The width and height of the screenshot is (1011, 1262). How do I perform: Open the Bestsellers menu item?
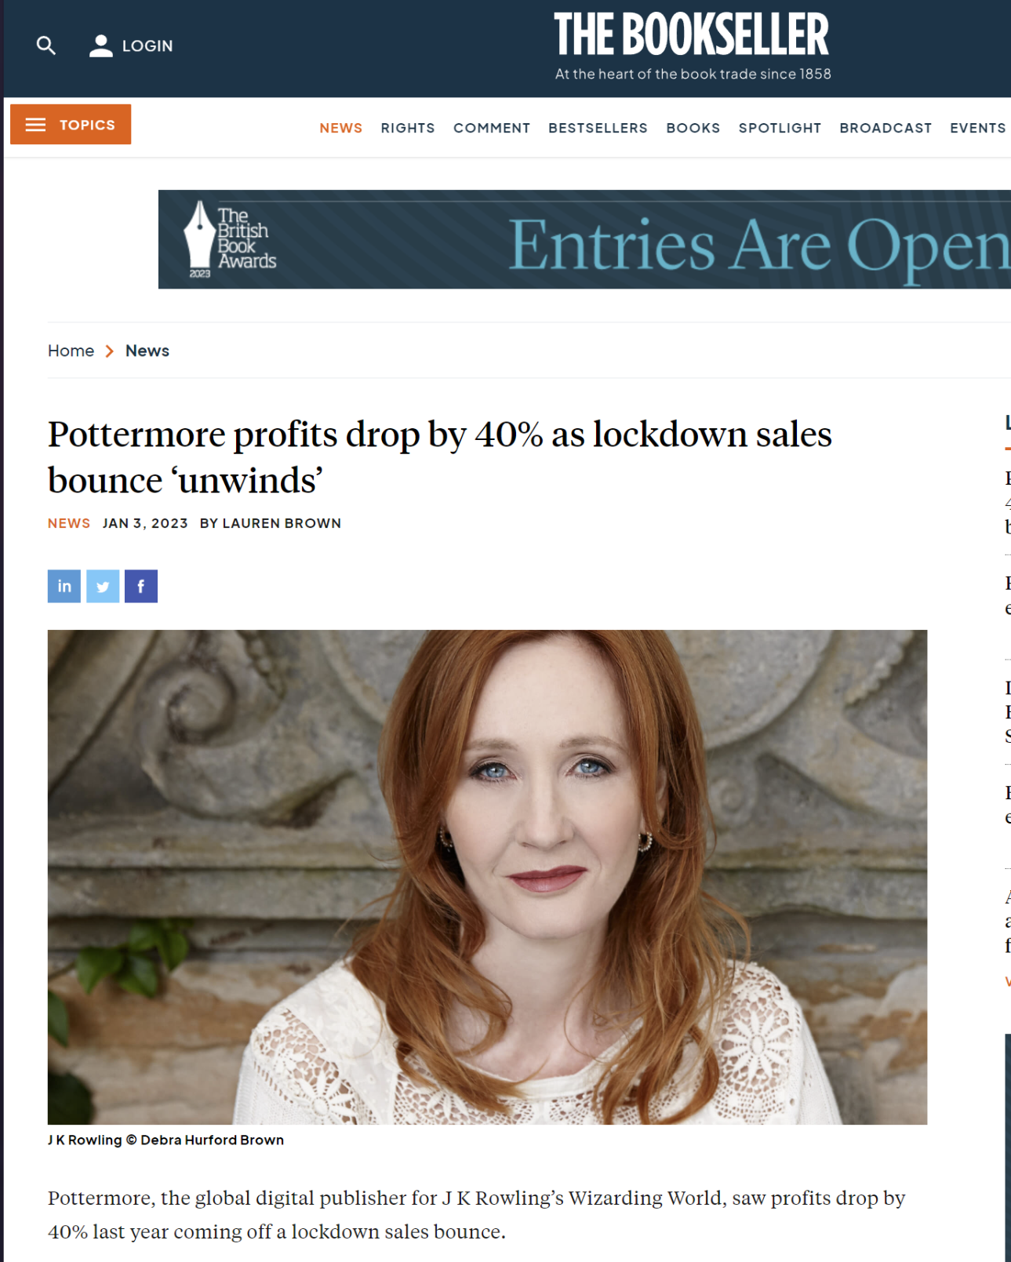click(x=598, y=128)
